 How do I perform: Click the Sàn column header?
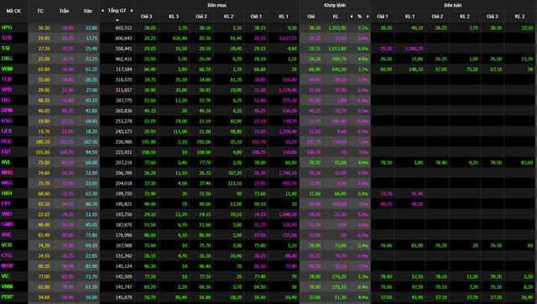87,11
